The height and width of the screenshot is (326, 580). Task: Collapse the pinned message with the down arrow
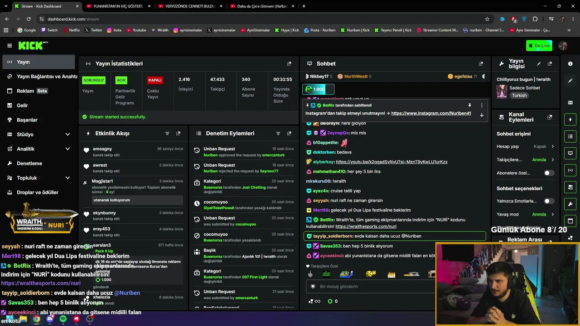(x=482, y=115)
